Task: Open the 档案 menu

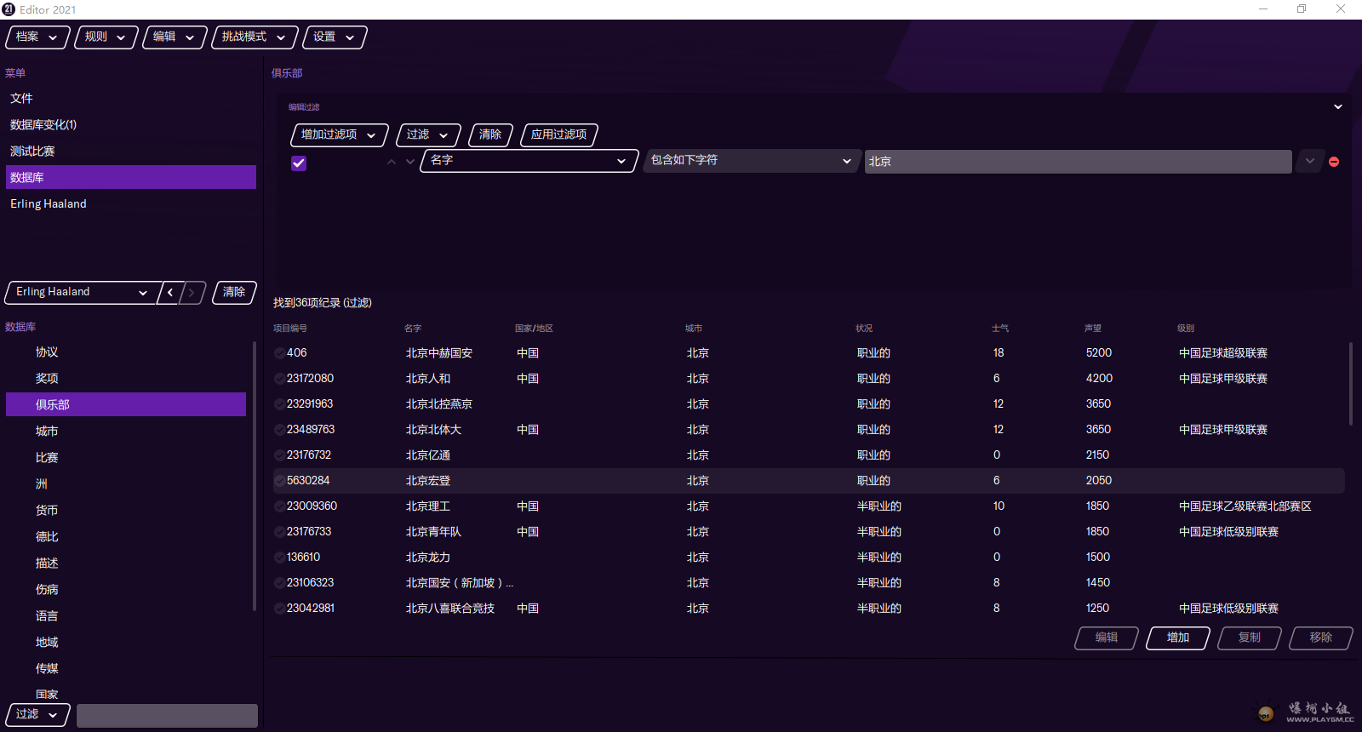Action: 37,37
